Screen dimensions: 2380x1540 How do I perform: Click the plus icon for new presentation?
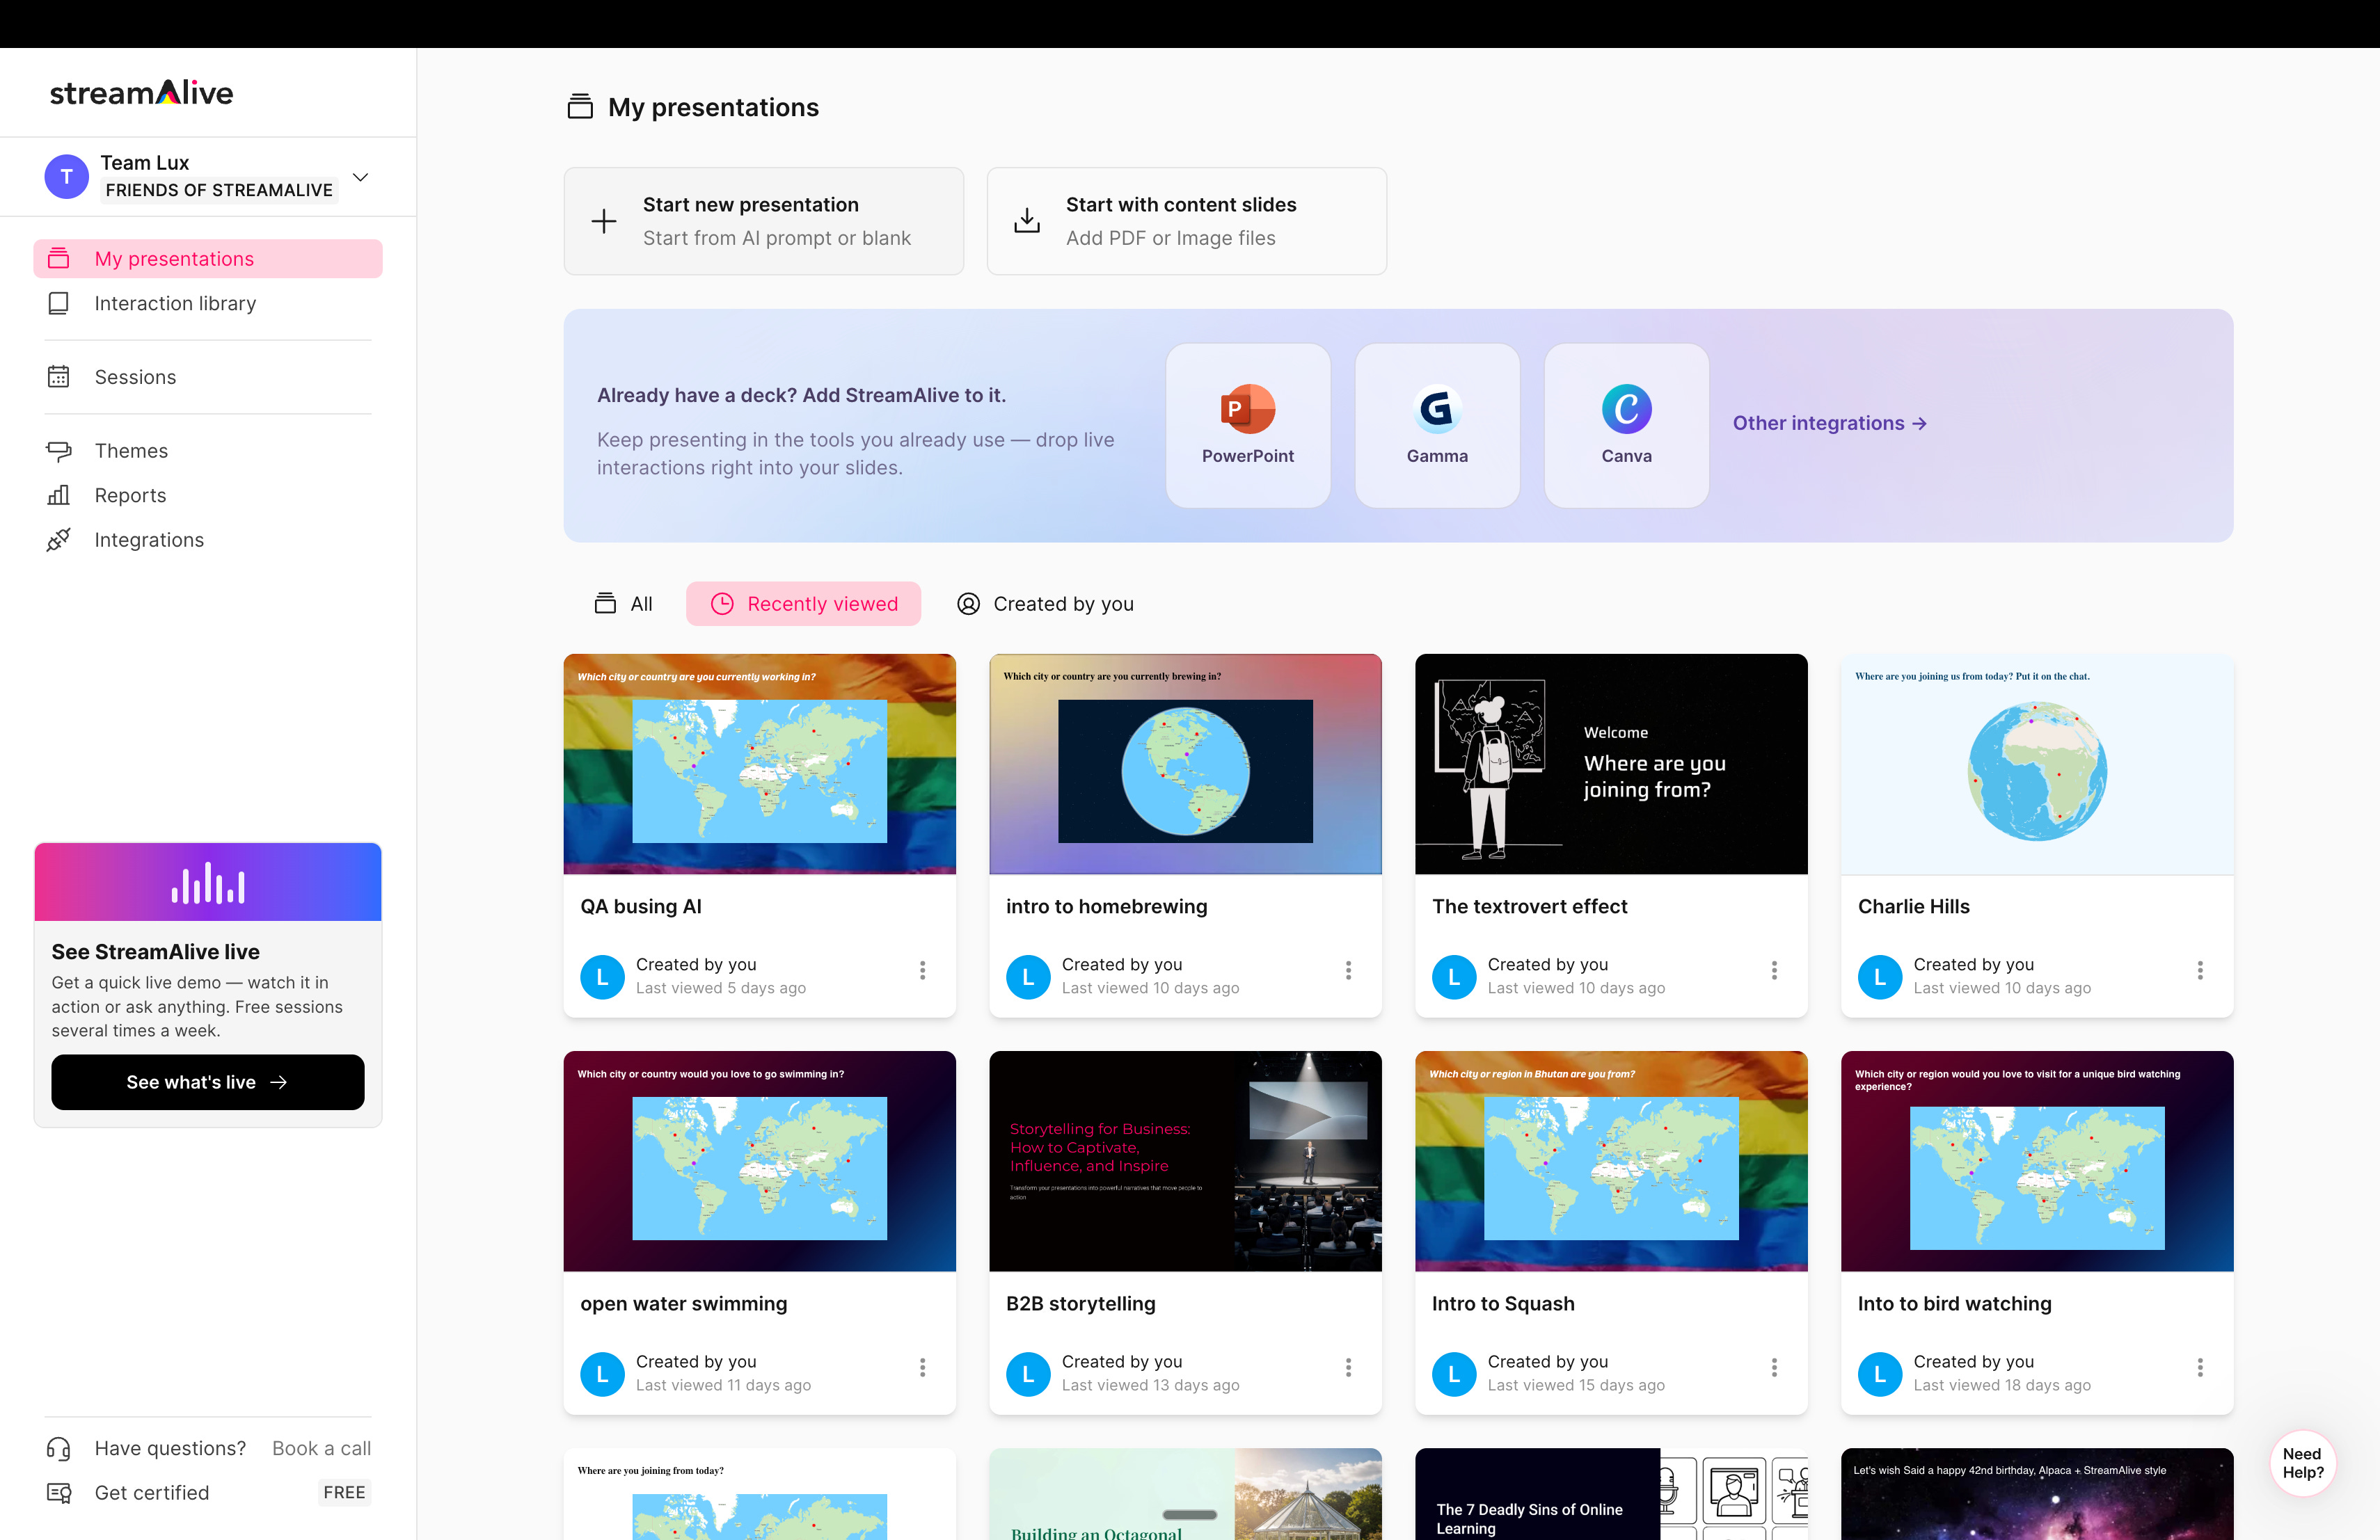click(x=604, y=221)
